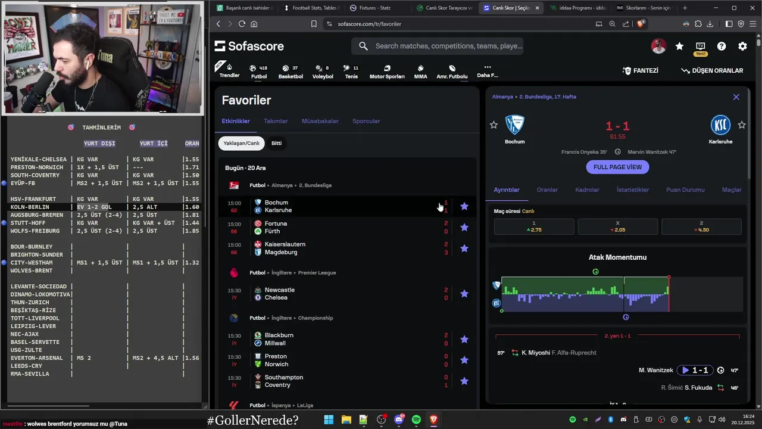The image size is (762, 429).
Task: Open the user profile avatar
Action: (658, 46)
